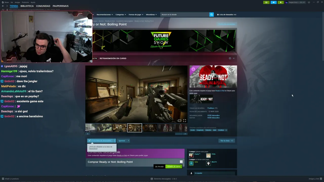Screen dimensions: 324x182
Task: Open the wishlist button dropdown arrow
Action: (x=114, y=141)
